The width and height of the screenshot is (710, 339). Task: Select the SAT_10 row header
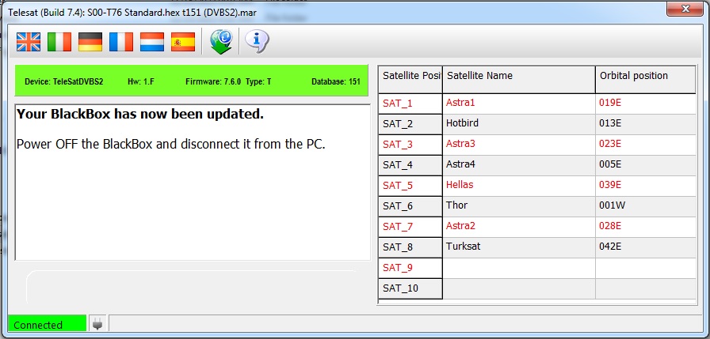[x=410, y=288]
